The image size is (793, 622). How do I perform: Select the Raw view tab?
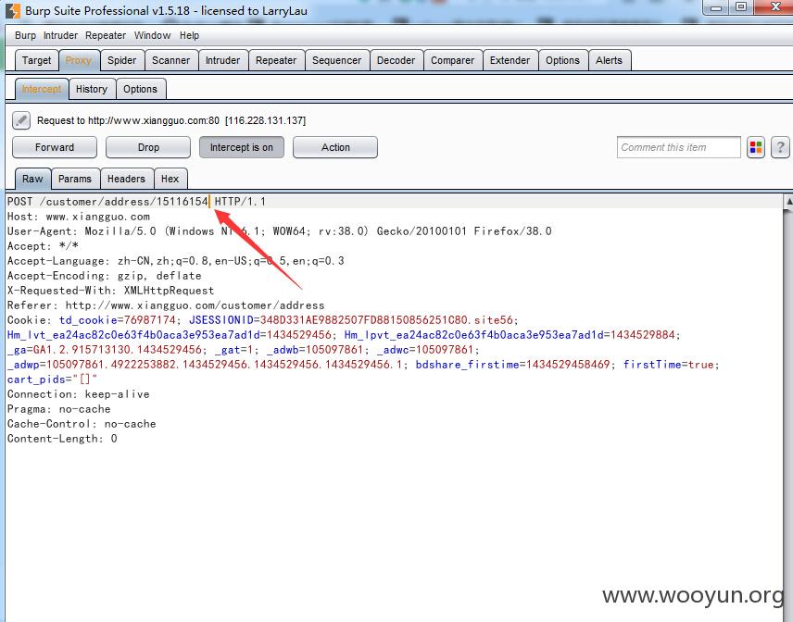click(32, 179)
